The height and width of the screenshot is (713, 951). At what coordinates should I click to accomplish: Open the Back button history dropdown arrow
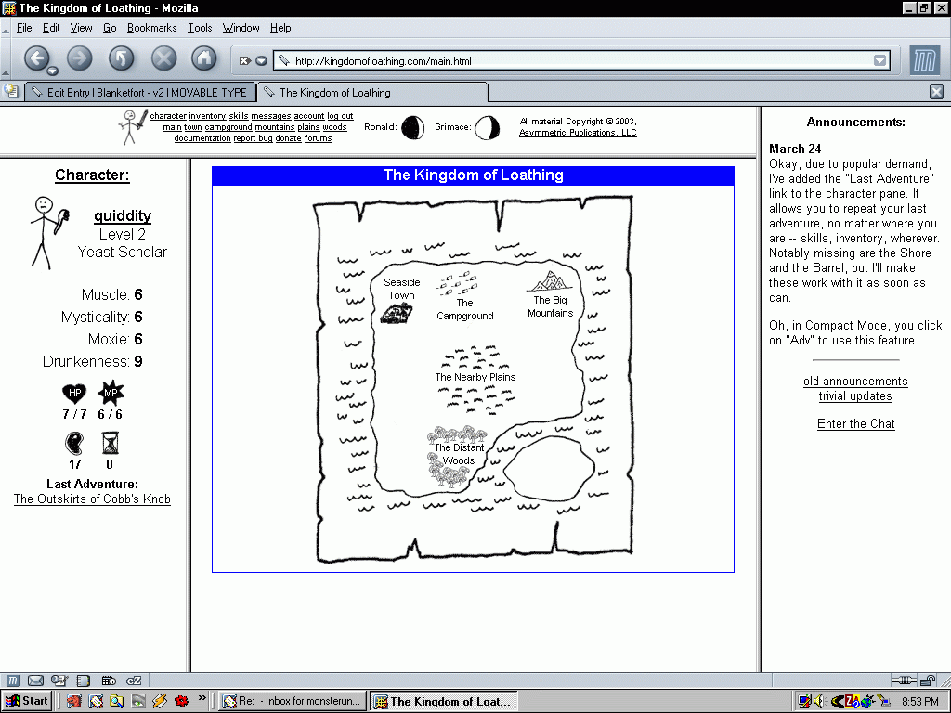click(x=53, y=71)
